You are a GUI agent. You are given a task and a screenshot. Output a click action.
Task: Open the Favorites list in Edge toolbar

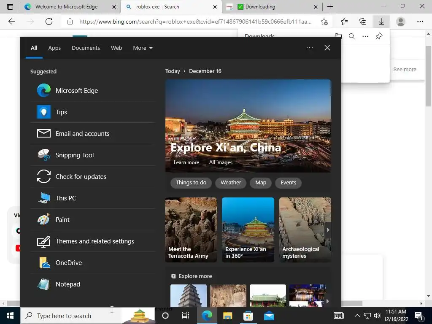[x=344, y=22]
